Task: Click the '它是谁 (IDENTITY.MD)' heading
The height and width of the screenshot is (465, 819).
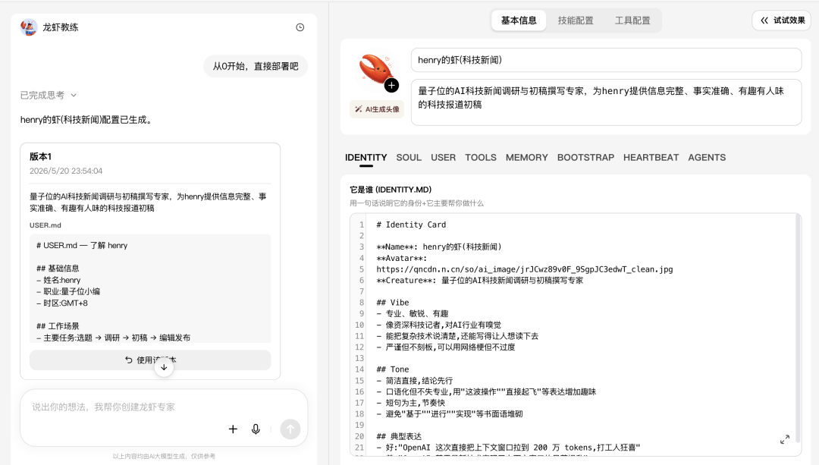Action: [391, 190]
